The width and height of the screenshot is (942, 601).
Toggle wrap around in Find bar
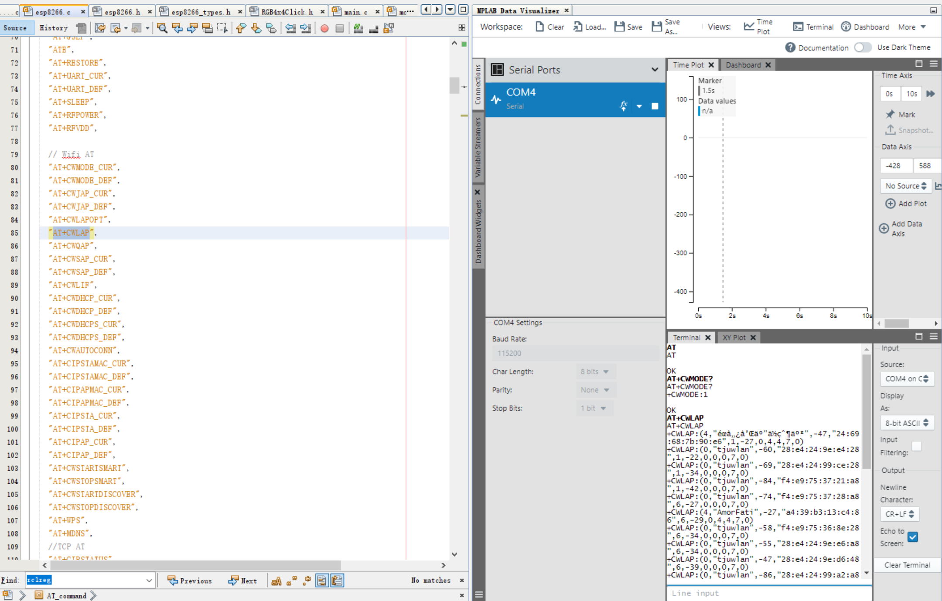click(337, 581)
